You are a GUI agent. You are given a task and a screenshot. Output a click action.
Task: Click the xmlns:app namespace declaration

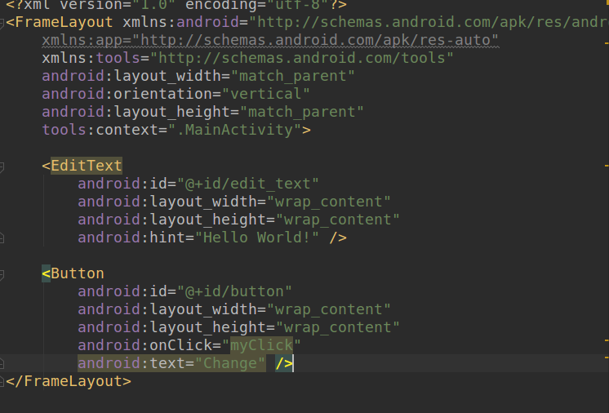click(x=270, y=40)
